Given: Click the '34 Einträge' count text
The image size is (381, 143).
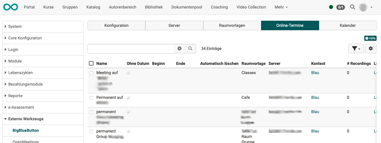Looking at the screenshot, I should click(x=211, y=49).
